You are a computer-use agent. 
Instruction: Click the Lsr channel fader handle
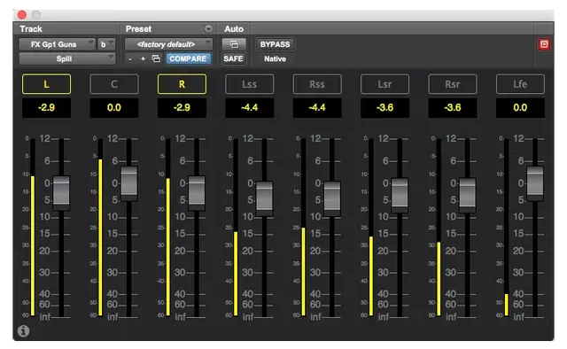pyautogui.click(x=400, y=195)
